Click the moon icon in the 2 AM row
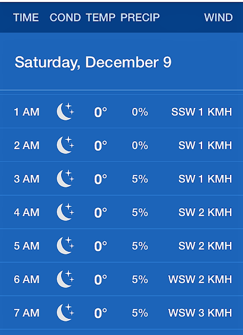Viewport: 243px width, 335px height. point(65,145)
